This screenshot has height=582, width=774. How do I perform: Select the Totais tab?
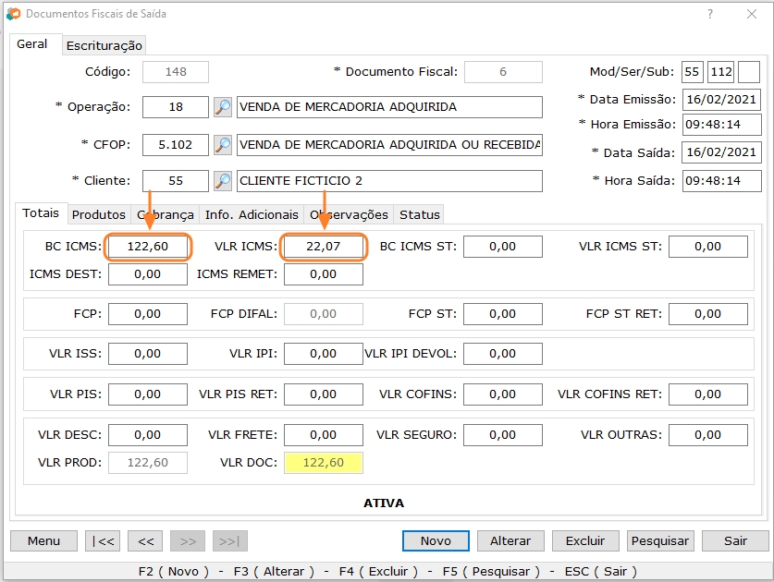pos(41,213)
